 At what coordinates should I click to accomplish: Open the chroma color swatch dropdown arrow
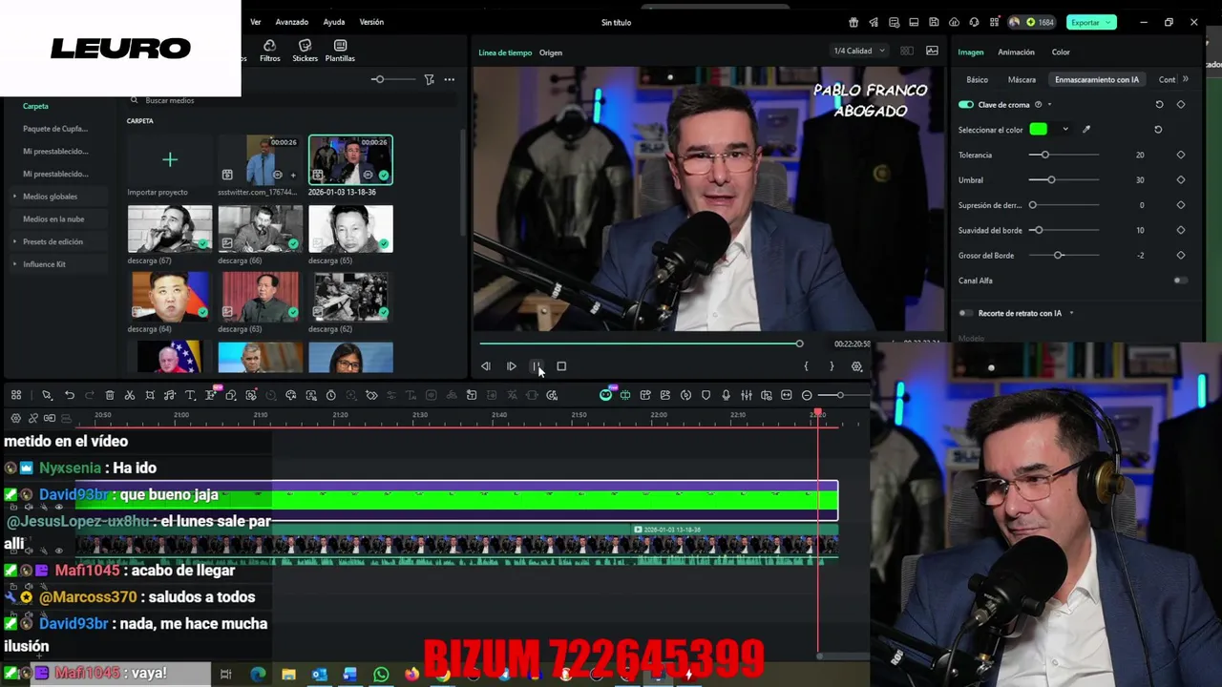click(1065, 130)
